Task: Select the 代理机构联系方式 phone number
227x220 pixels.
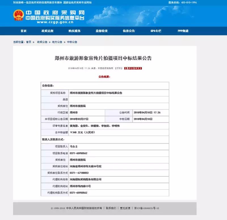Action: click(x=79, y=193)
